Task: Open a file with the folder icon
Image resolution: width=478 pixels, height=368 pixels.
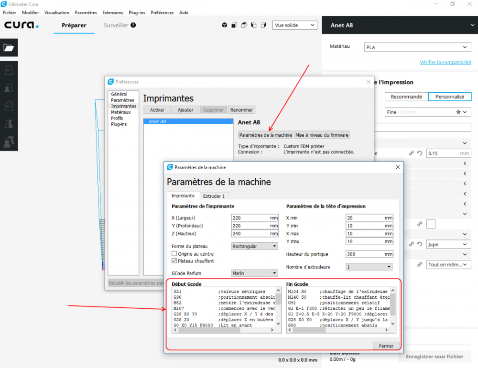Action: click(9, 48)
